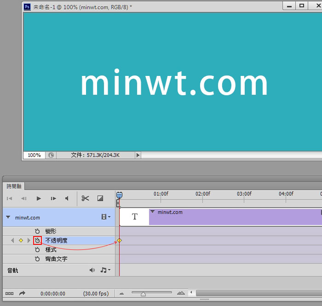
Task: Open audio track music note menu
Action: pos(105,270)
